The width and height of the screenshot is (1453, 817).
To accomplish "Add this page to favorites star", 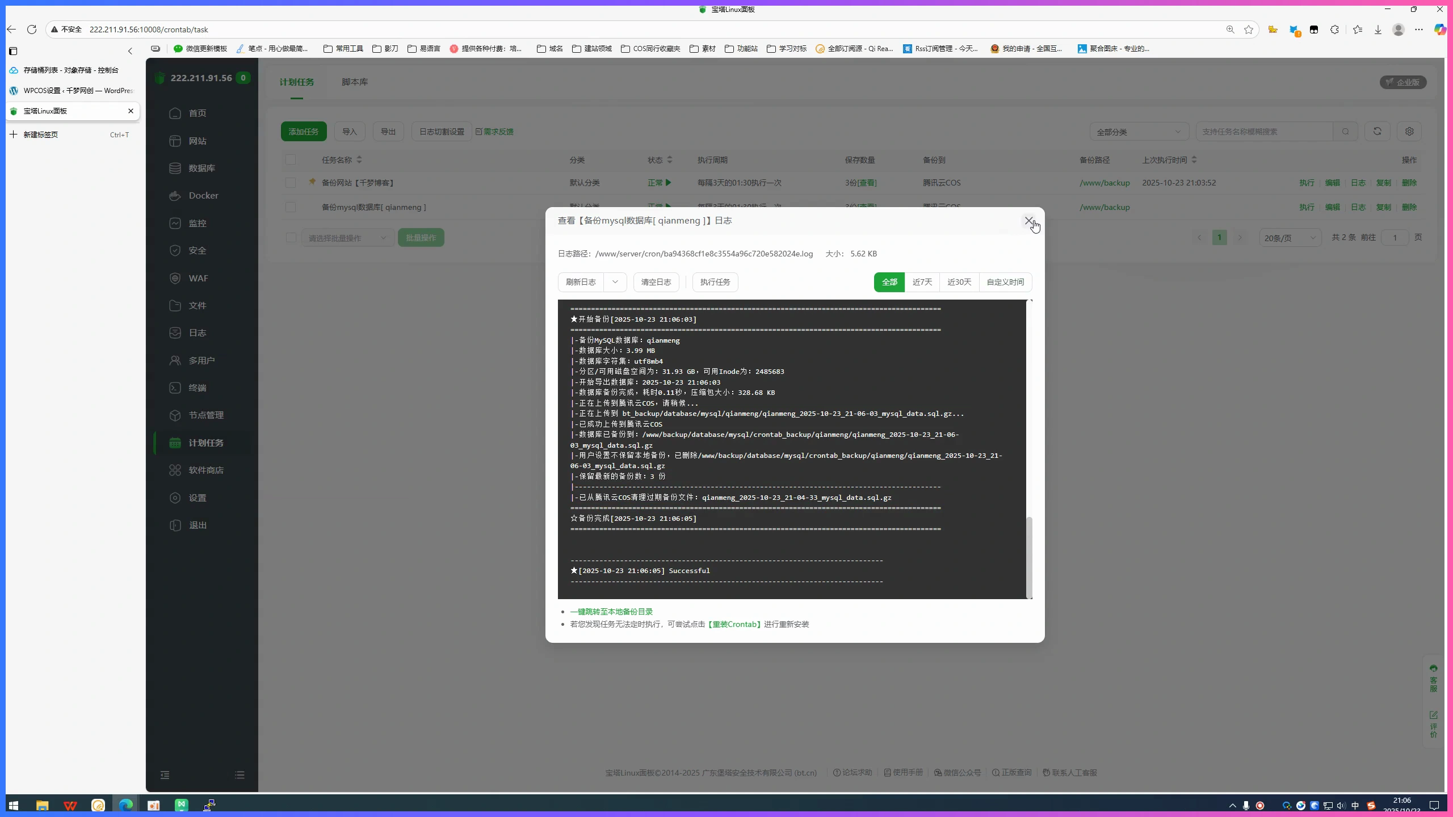I will point(1249,30).
